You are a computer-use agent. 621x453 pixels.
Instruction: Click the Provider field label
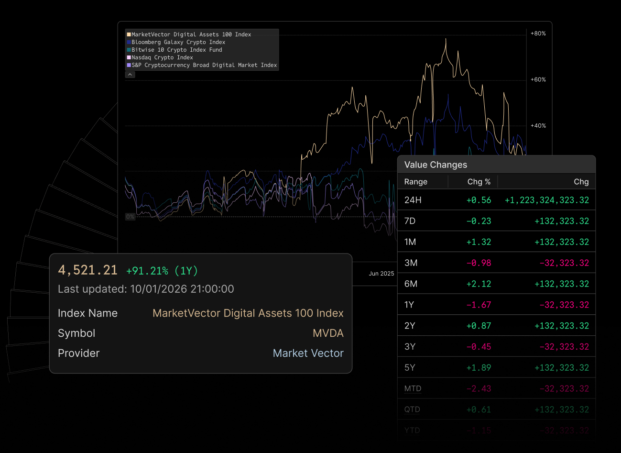coord(79,354)
